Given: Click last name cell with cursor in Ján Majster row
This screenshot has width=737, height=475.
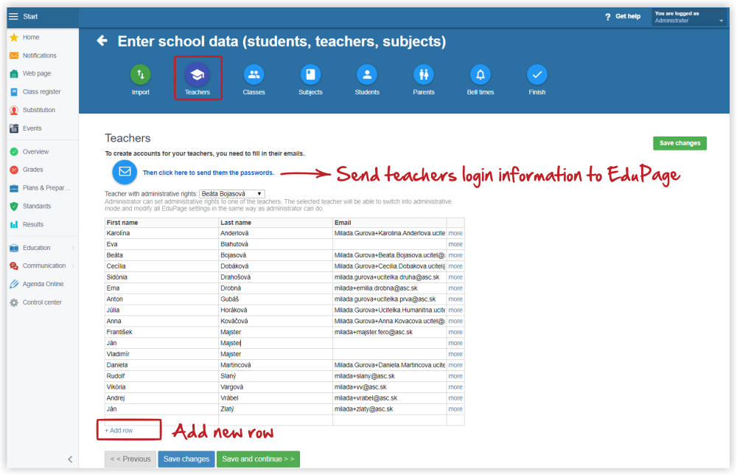Looking at the screenshot, I should (x=276, y=343).
